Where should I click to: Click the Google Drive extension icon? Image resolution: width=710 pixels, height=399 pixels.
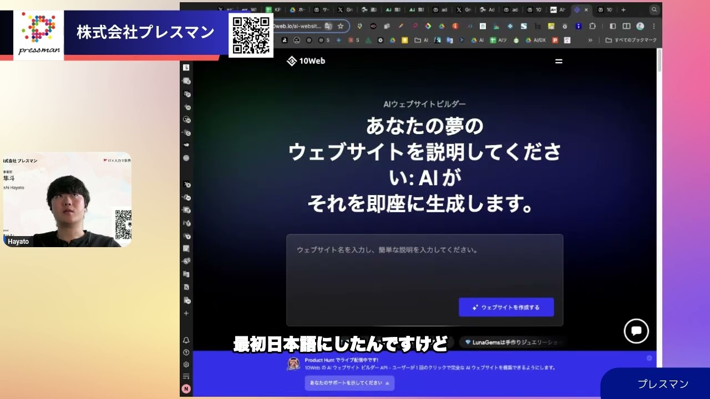[x=442, y=26]
